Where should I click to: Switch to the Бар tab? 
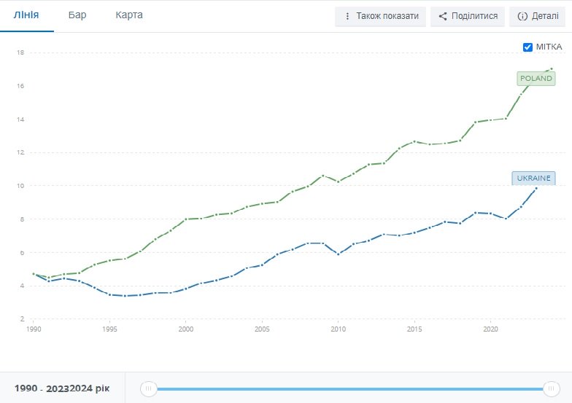point(77,15)
